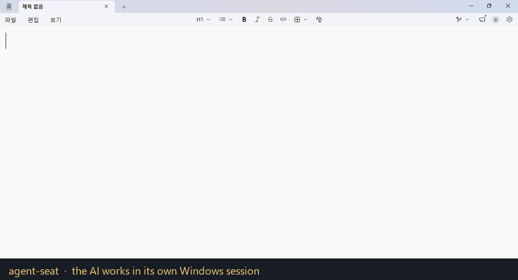Clear text formatting
Viewport: 518px width, 280px height.
(318, 19)
